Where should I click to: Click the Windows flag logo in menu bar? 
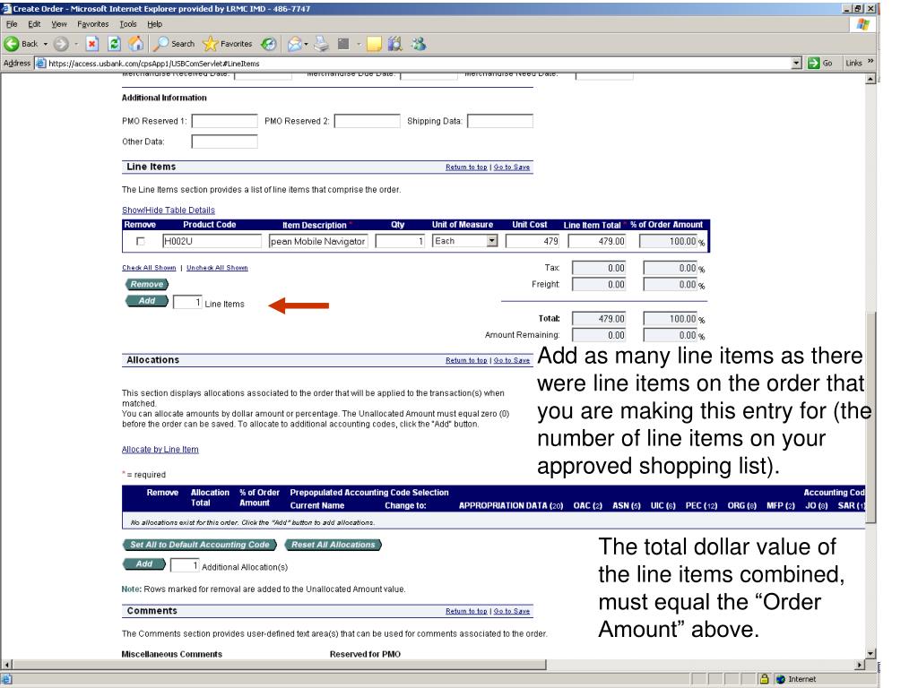[x=863, y=24]
